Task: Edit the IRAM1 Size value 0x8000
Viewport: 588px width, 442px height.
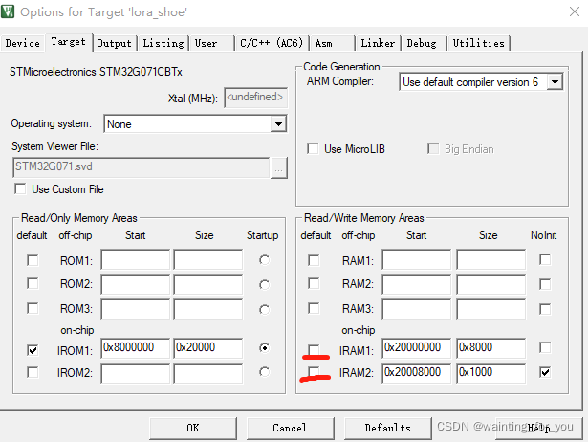Action: point(490,348)
